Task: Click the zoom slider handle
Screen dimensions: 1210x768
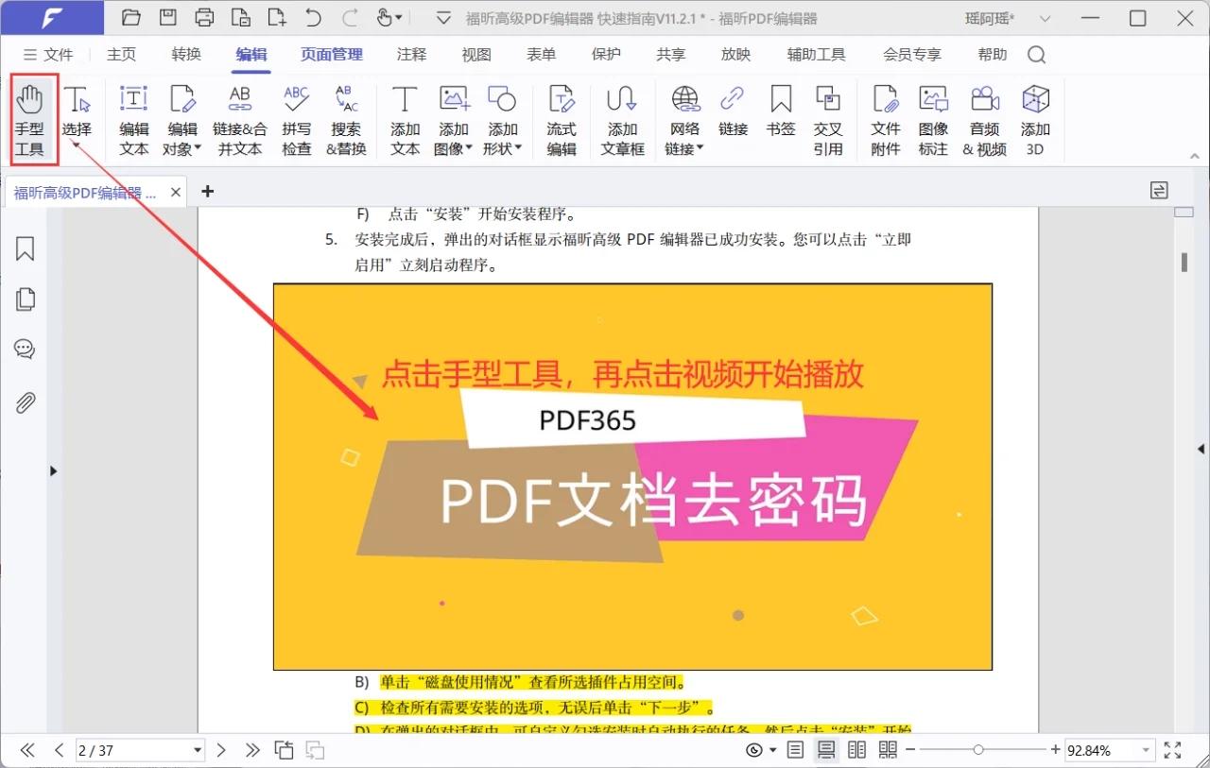Action: (978, 750)
